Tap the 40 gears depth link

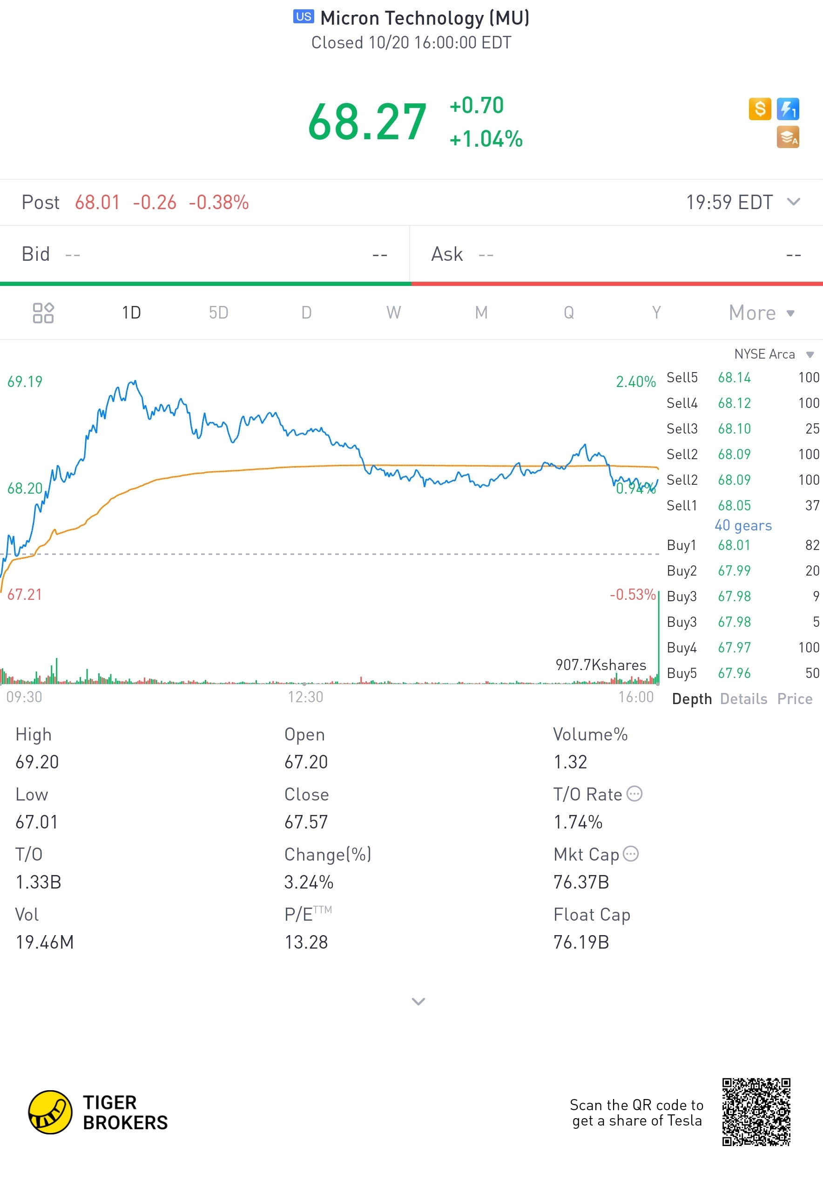[x=743, y=525]
